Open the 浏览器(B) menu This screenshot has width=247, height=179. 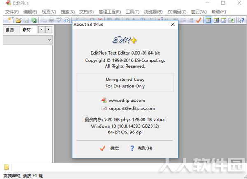(x=153, y=12)
